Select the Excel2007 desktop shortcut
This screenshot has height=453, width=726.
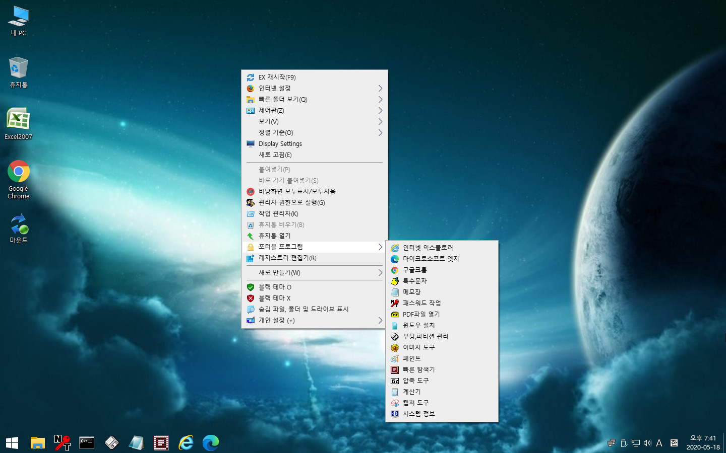19,124
